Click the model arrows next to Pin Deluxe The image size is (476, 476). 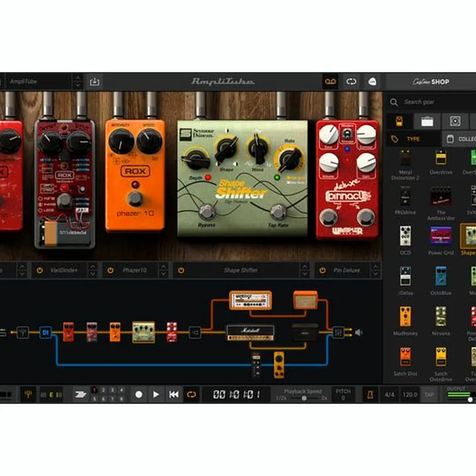point(376,270)
